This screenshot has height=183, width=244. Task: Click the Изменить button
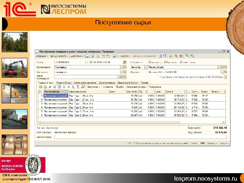108,87
